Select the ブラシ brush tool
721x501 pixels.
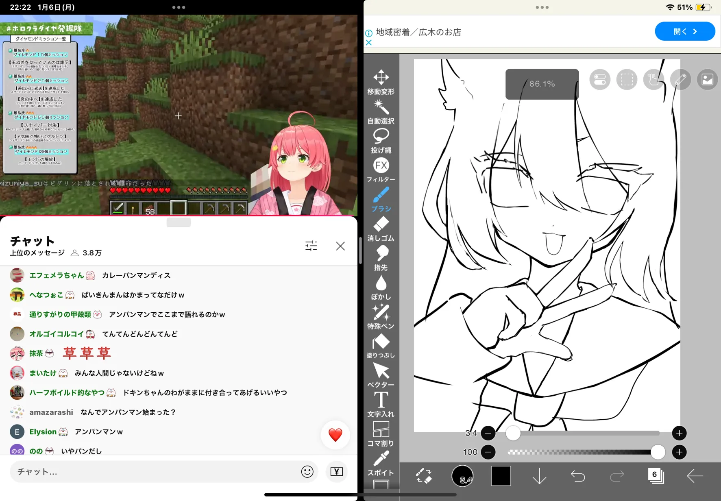click(x=381, y=199)
